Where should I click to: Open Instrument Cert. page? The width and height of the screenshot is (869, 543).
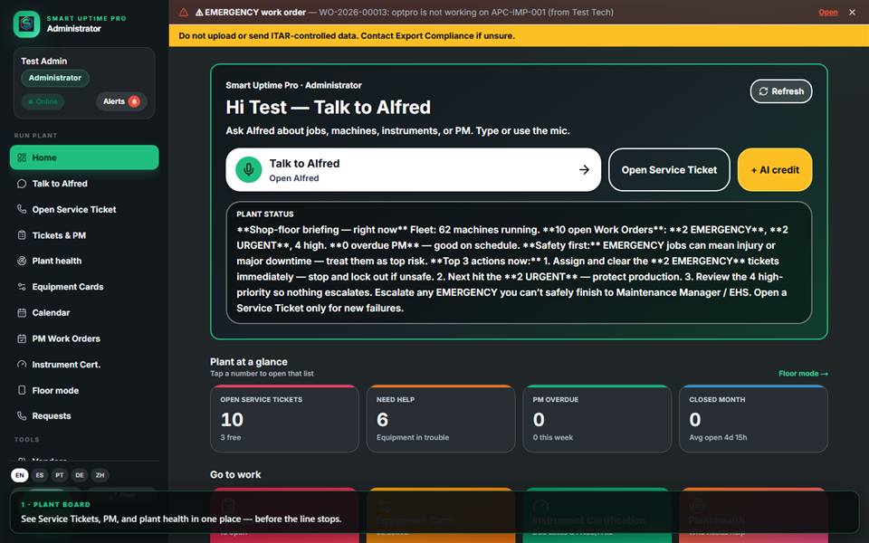84,364
